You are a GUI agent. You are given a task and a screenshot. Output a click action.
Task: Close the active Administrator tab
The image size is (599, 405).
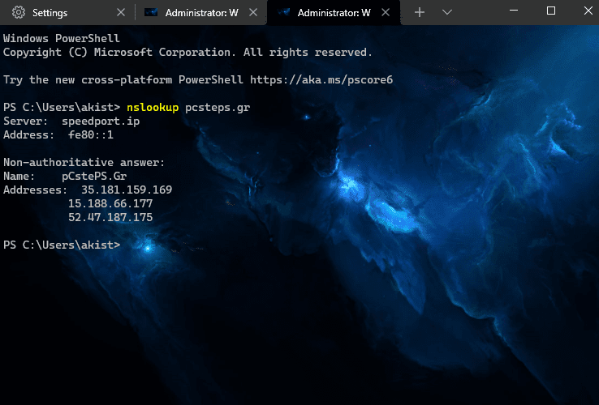tap(386, 13)
